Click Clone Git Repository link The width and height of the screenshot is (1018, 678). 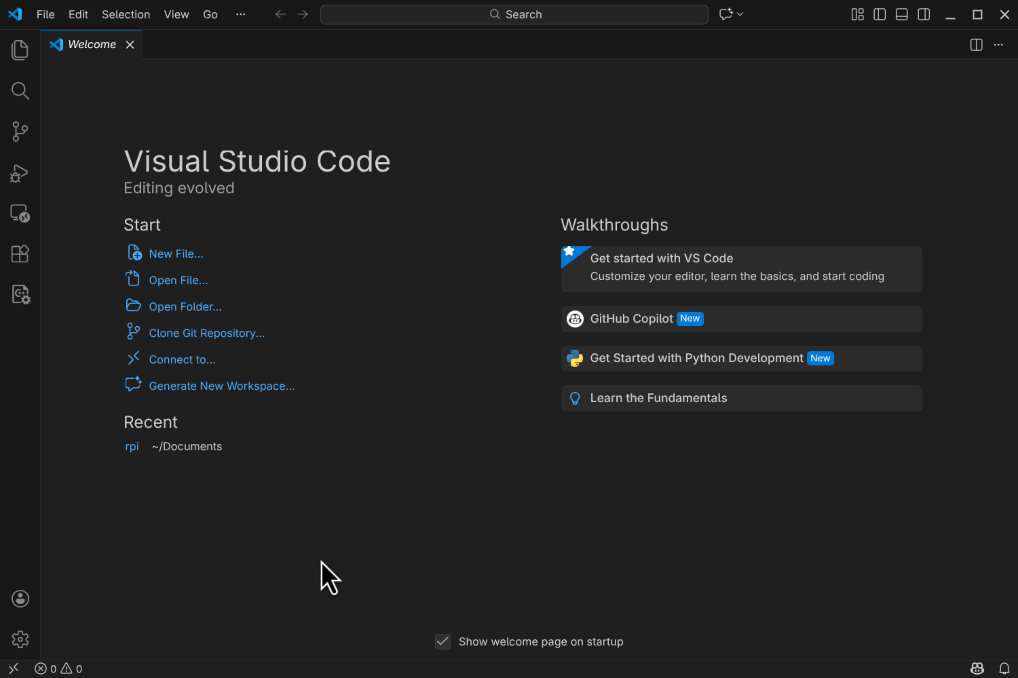click(207, 333)
